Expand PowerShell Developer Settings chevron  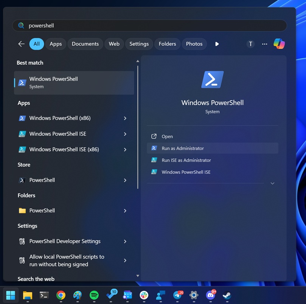point(125,241)
